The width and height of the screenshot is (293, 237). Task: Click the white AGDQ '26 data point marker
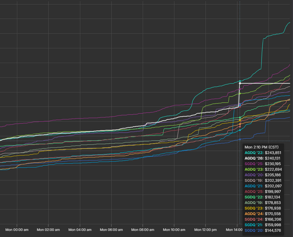pyautogui.click(x=240, y=83)
